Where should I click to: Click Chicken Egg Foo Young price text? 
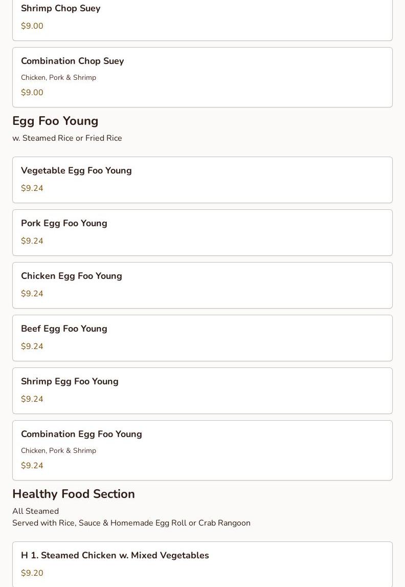pyautogui.click(x=32, y=294)
